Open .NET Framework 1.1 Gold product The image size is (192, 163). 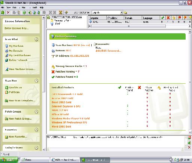click(67, 94)
